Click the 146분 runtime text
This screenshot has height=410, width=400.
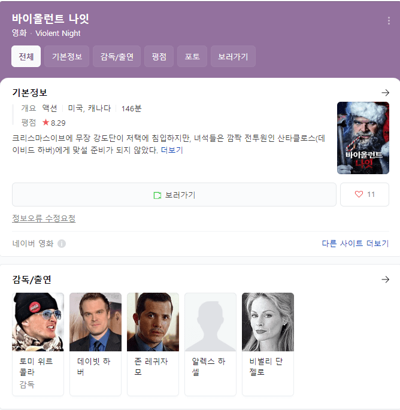131,108
